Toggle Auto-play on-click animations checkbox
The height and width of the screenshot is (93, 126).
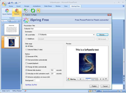click(26, 74)
